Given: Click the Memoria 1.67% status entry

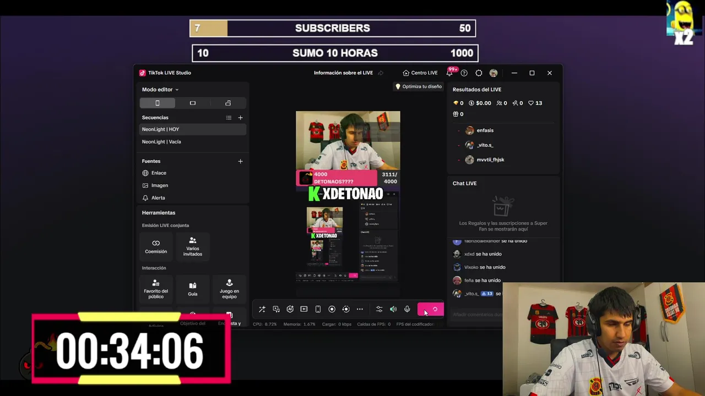Looking at the screenshot, I should (x=299, y=324).
